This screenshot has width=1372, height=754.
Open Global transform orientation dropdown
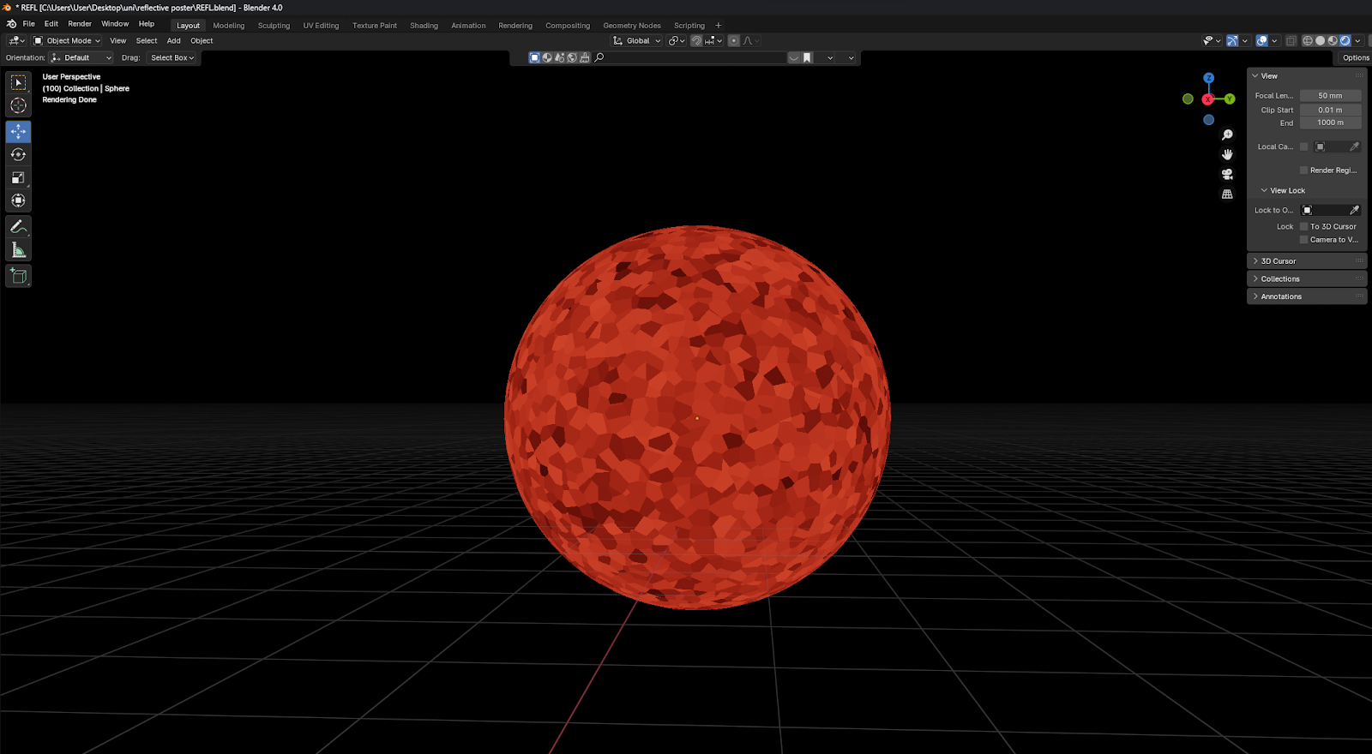tap(636, 41)
